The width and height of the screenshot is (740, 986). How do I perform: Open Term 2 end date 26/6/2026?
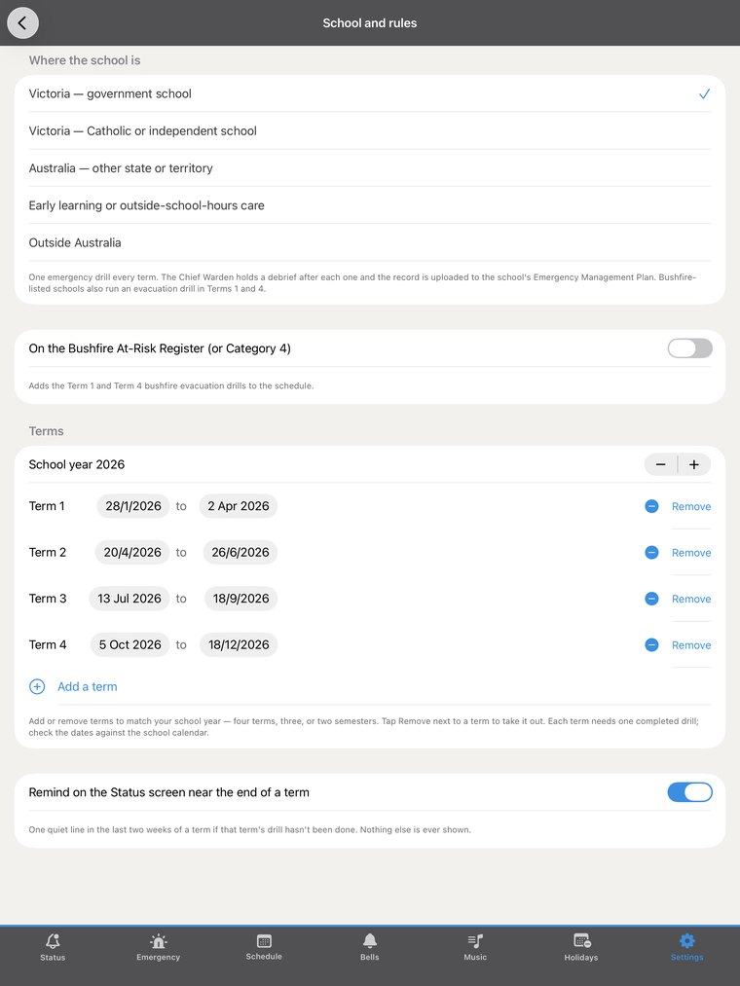tap(240, 552)
